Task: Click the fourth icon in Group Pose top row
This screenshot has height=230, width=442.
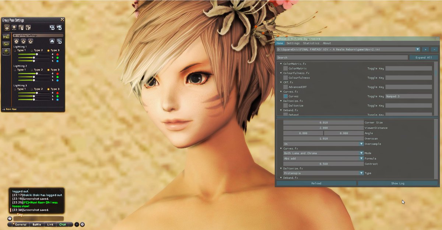Action: (28, 27)
